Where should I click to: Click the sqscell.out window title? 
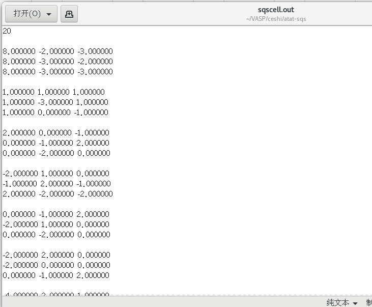(276, 10)
